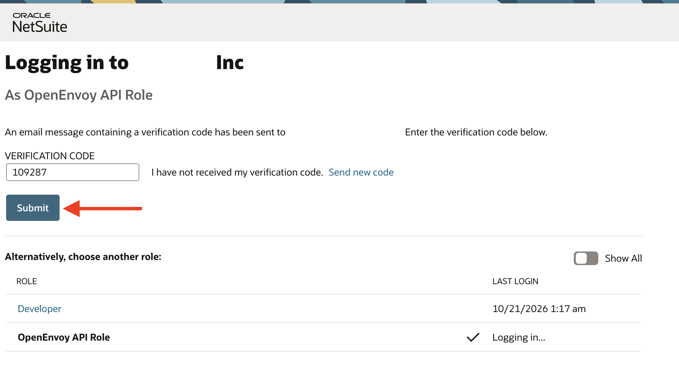Click the 10/21/2026 1:17 am login time
Screen dimensions: 679x375
539,309
